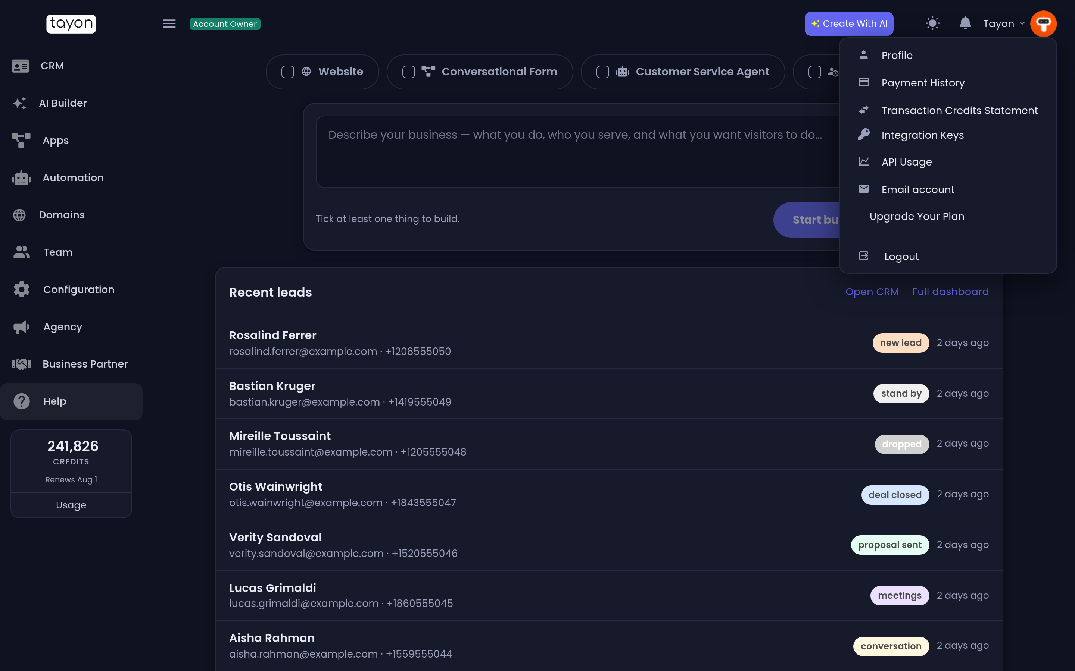The height and width of the screenshot is (671, 1075).
Task: Click the API Usage chart icon
Action: tap(864, 161)
